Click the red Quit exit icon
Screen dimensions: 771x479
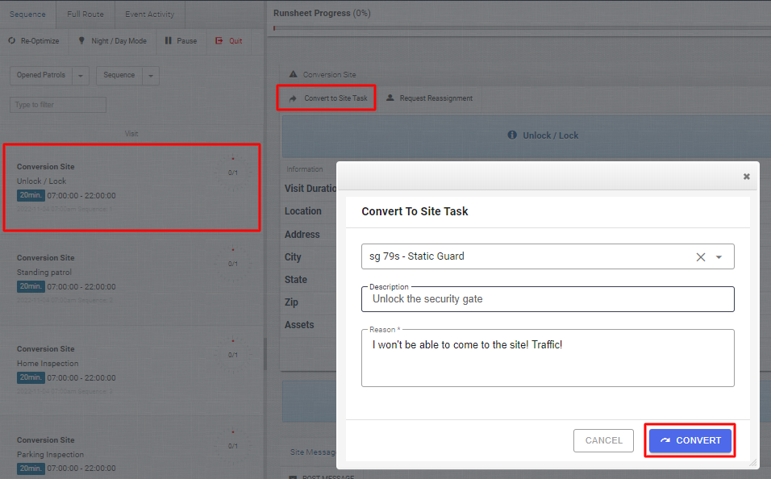(218, 40)
